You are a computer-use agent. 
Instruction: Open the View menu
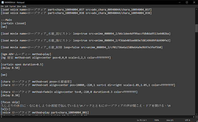(19, 6)
